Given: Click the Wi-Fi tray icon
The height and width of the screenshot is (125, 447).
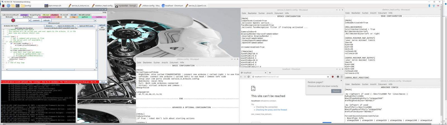Looking at the screenshot, I should click(x=434, y=6).
